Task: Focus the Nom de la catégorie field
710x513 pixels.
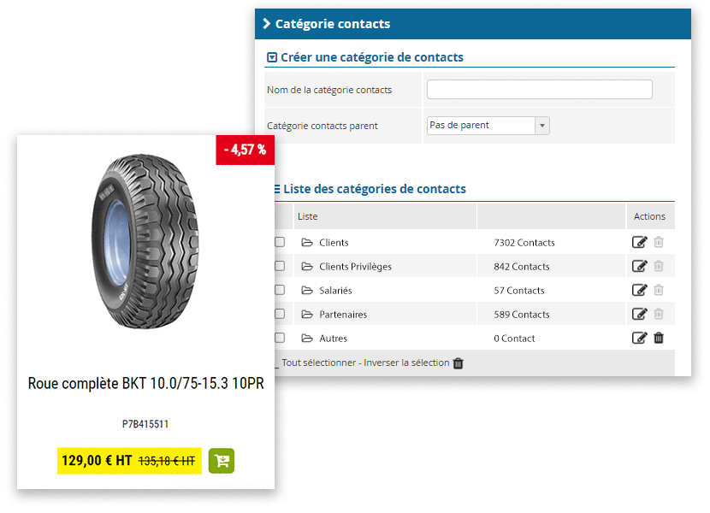Action: pyautogui.click(x=539, y=90)
